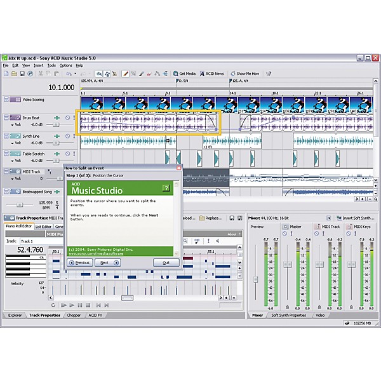This screenshot has width=381, height=381.
Task: Switch to the Explorer tab
Action: click(x=15, y=315)
